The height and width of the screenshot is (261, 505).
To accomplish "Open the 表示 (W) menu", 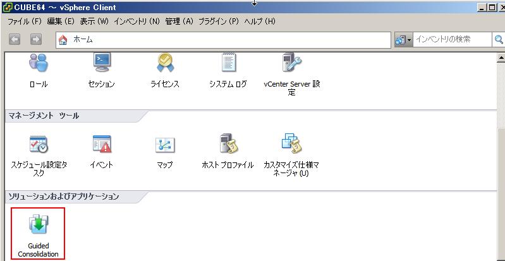I will (94, 21).
